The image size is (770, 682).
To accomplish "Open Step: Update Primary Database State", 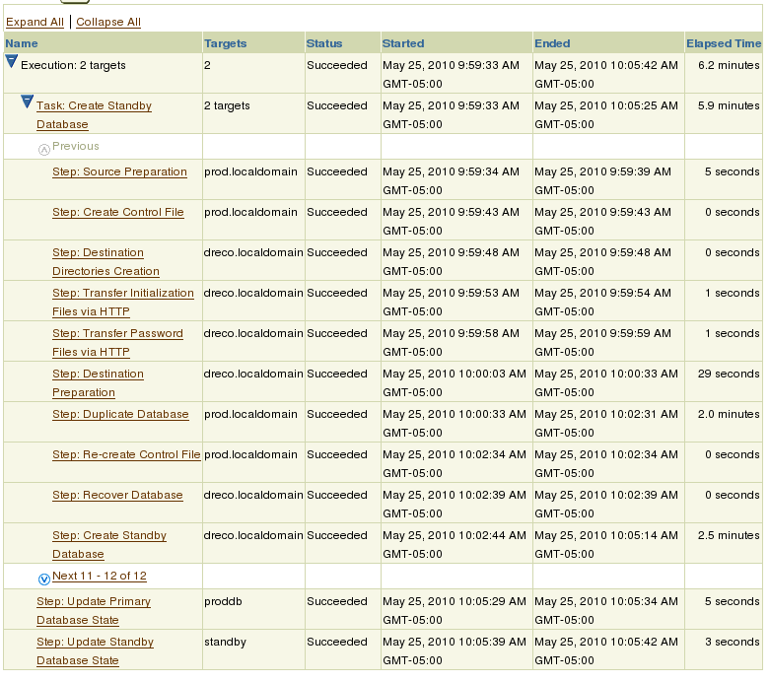I will tap(94, 610).
